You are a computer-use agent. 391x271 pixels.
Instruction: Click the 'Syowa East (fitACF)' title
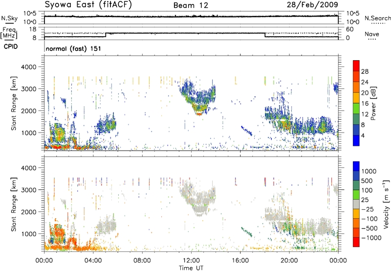(x=88, y=5)
